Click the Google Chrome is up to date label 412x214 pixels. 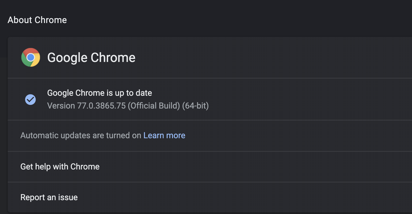click(99, 93)
